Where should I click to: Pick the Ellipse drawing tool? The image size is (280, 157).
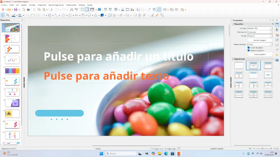pyautogui.click(x=37, y=15)
